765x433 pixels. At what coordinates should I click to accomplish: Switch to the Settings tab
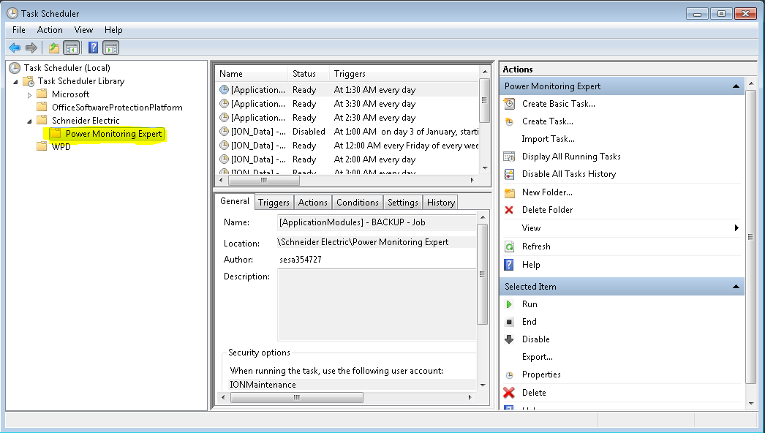tap(402, 203)
